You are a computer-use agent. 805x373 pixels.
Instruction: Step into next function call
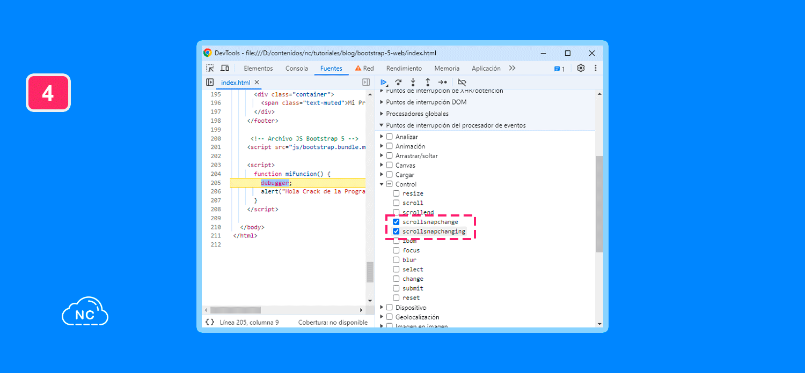413,82
